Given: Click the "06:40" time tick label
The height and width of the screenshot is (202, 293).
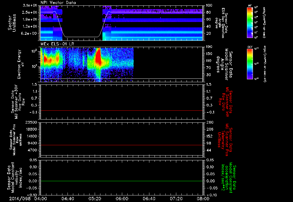Looking at the screenshot, I should point(149,199).
